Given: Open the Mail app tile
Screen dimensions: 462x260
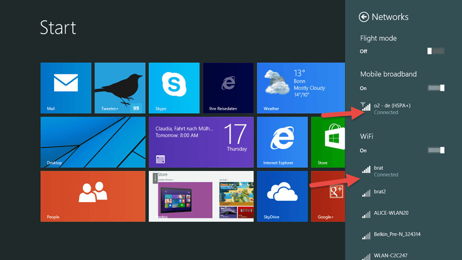Looking at the screenshot, I should (x=65, y=88).
